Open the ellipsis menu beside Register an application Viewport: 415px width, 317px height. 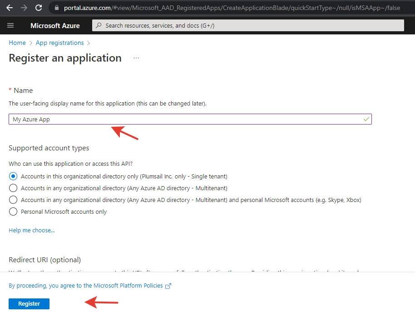tap(136, 58)
